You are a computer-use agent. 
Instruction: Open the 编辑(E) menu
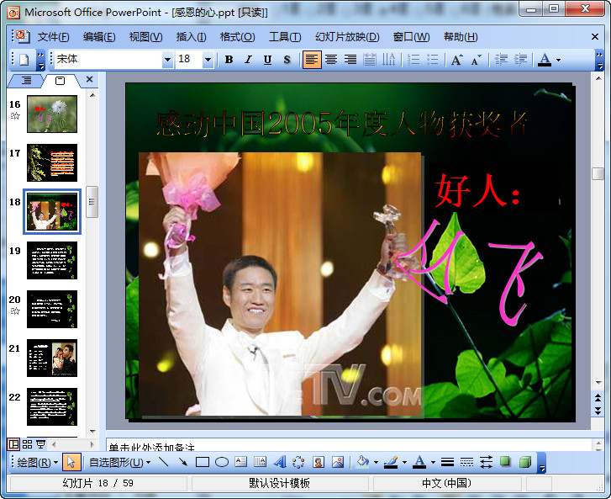click(x=99, y=37)
